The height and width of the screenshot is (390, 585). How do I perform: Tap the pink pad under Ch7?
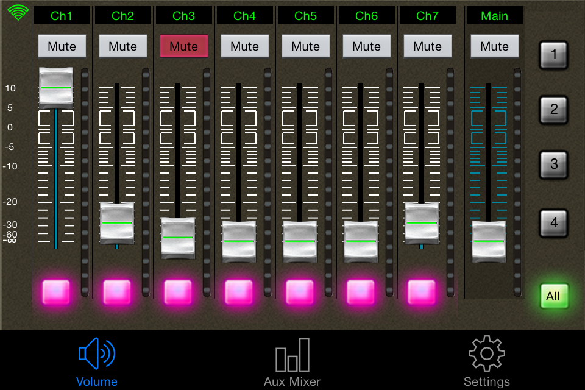click(422, 291)
